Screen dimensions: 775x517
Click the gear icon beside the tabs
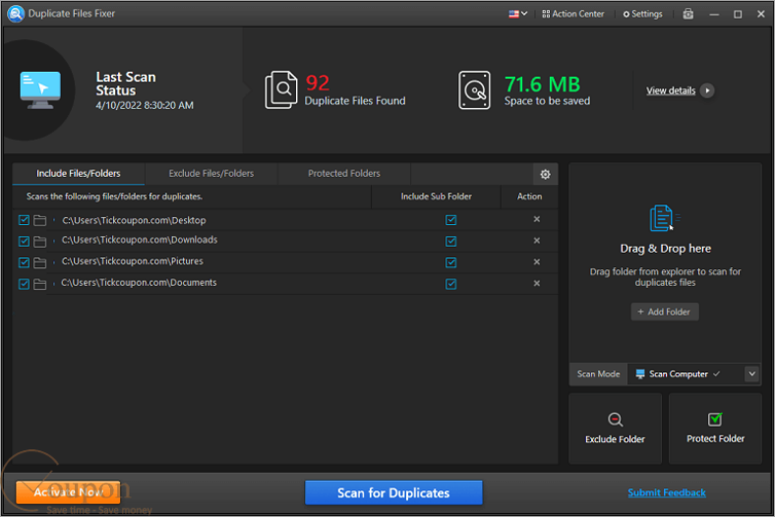tap(545, 174)
